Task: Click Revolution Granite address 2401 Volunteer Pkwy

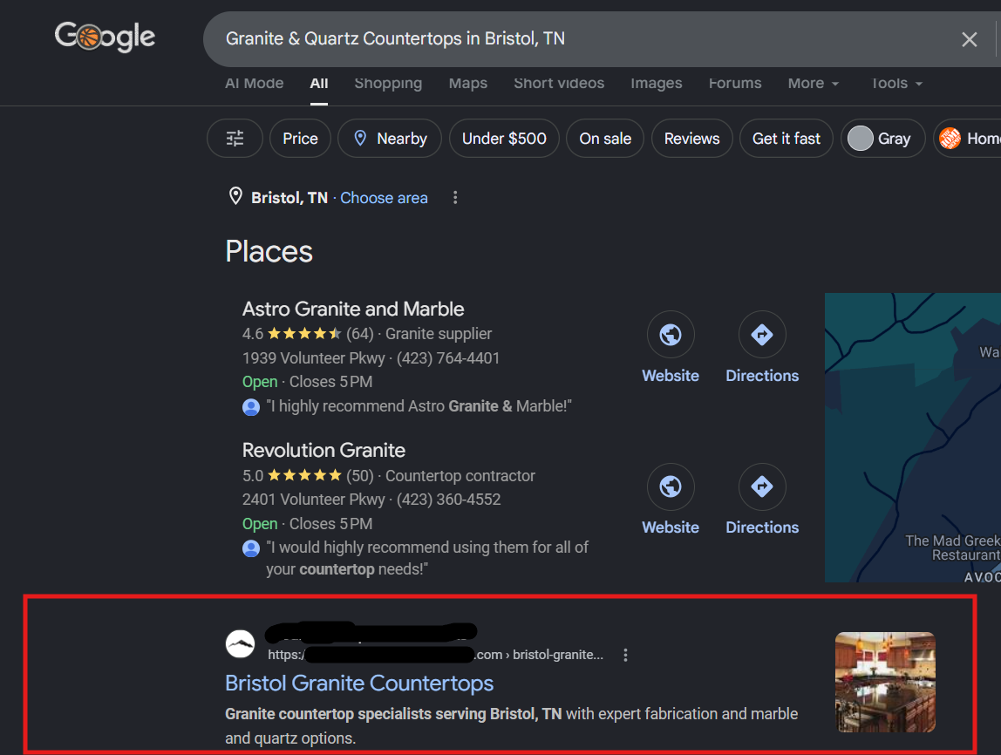Action: point(313,499)
